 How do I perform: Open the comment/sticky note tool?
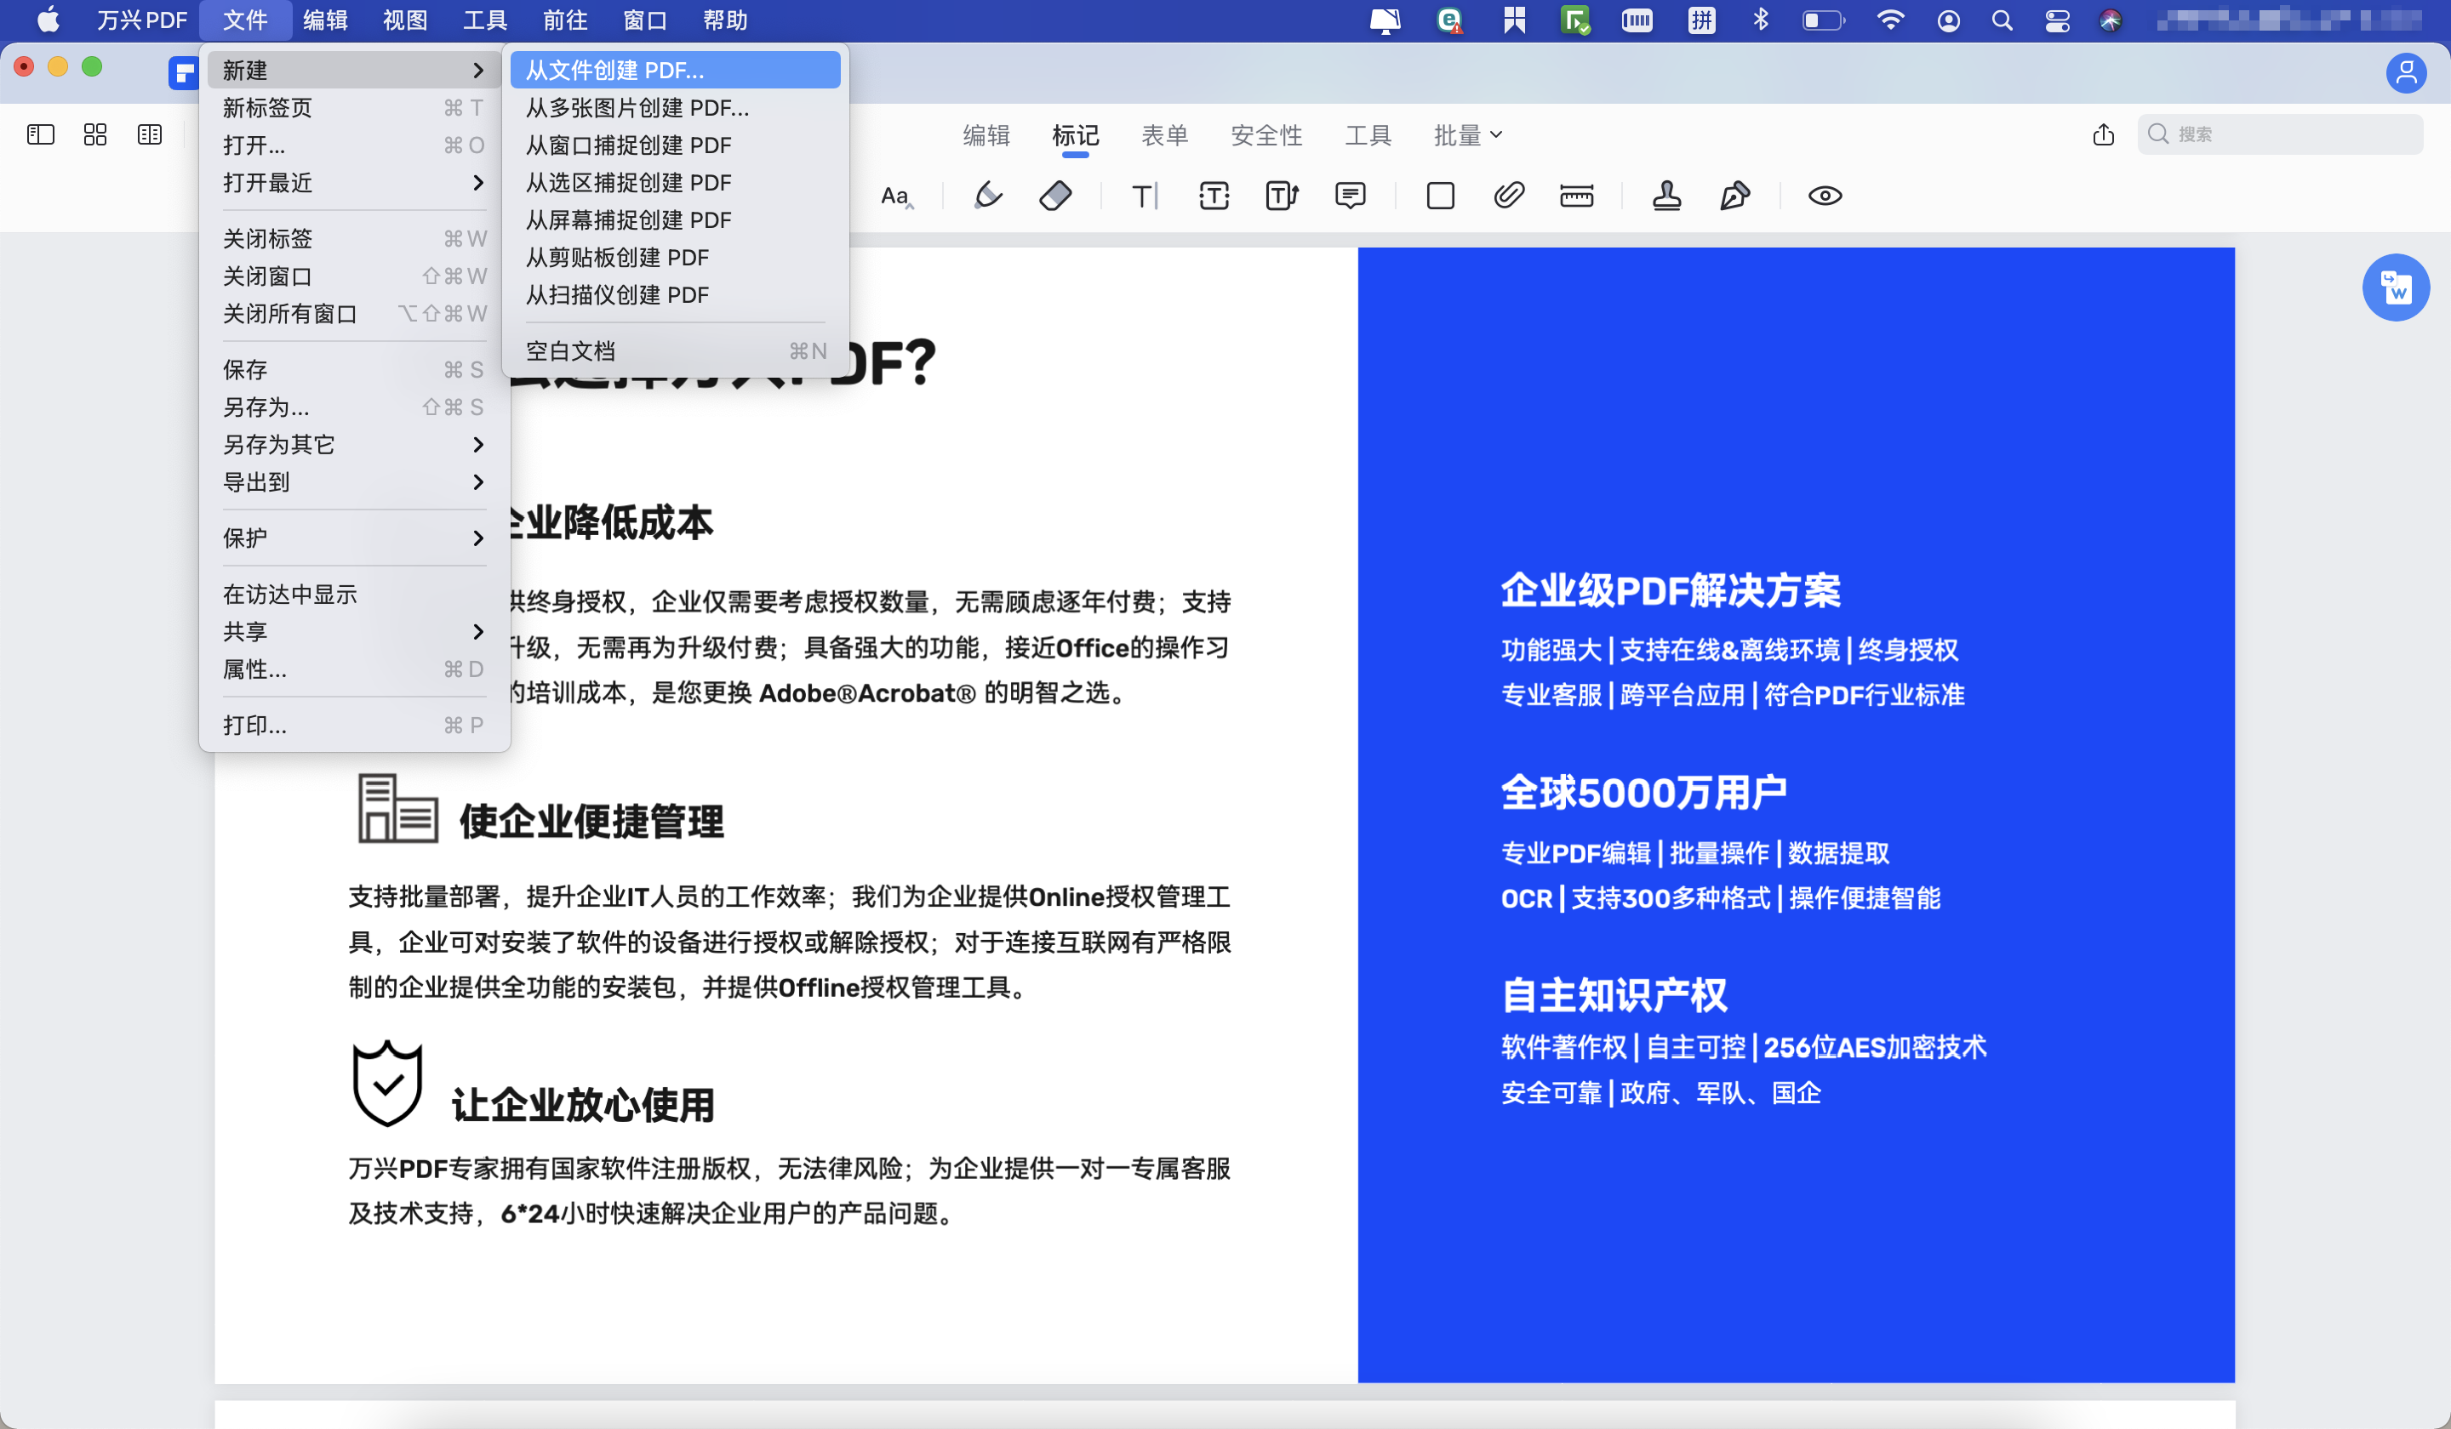pyautogui.click(x=1351, y=196)
